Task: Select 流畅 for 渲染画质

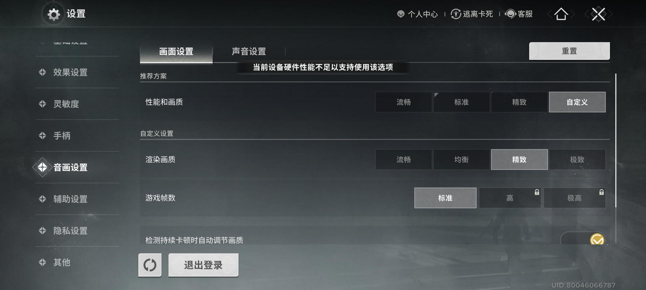Action: [403, 160]
